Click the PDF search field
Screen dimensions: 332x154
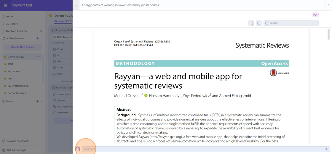coord(291,23)
